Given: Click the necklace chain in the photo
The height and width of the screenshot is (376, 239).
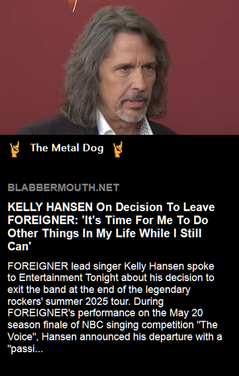Looking at the screenshot, I should (x=139, y=127).
